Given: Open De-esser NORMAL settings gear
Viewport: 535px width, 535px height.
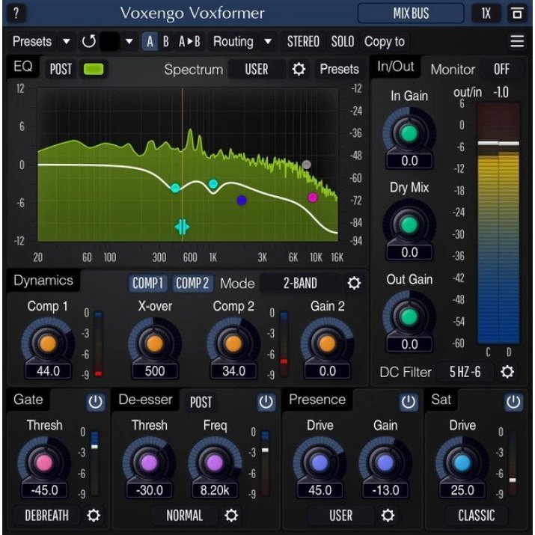Looking at the screenshot, I should (231, 516).
